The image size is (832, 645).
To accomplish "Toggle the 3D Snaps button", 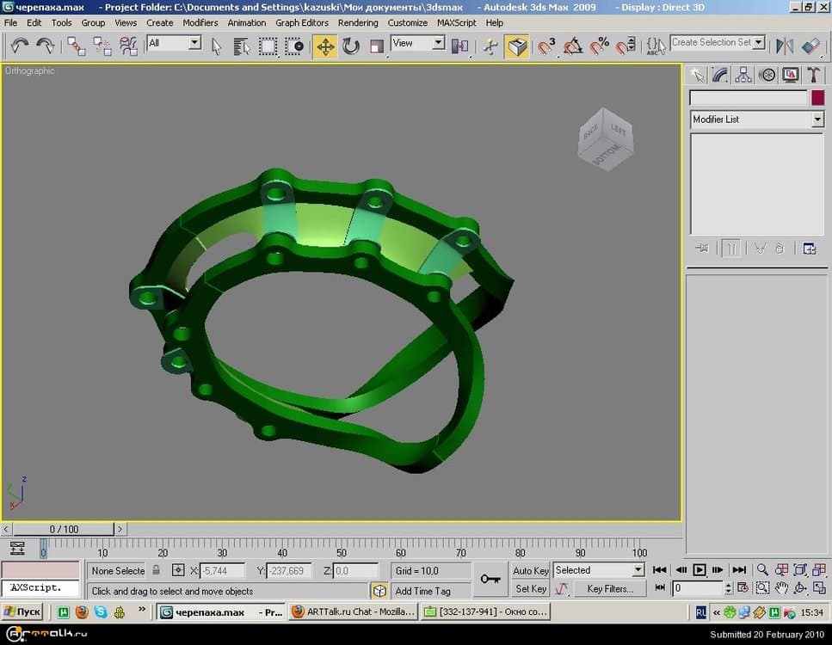I will pos(546,46).
